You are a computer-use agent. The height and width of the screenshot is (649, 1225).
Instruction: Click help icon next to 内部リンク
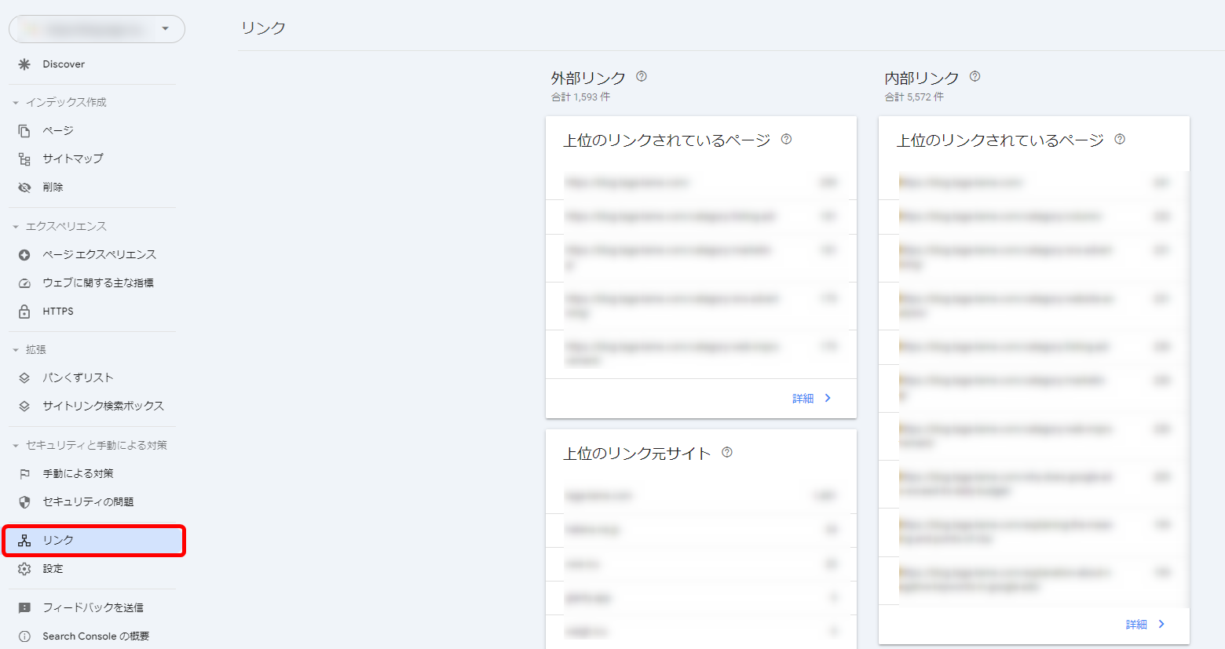tap(975, 76)
